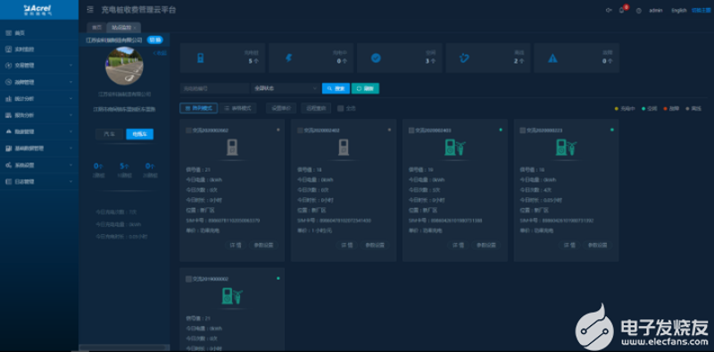Switch to the home (首页) tab
Screen dimensions: 714x352
click(x=96, y=28)
